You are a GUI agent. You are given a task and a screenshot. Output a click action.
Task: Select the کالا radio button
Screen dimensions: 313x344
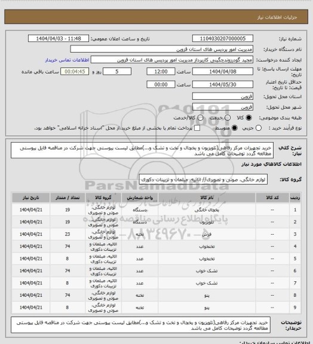click(x=248, y=118)
